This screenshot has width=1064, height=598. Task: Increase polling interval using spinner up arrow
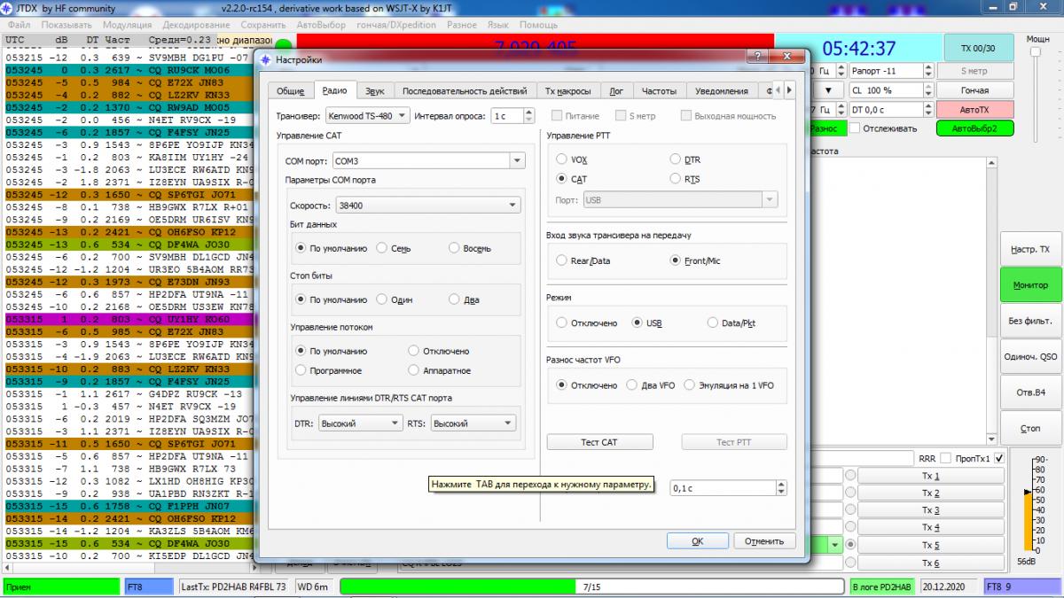click(529, 112)
